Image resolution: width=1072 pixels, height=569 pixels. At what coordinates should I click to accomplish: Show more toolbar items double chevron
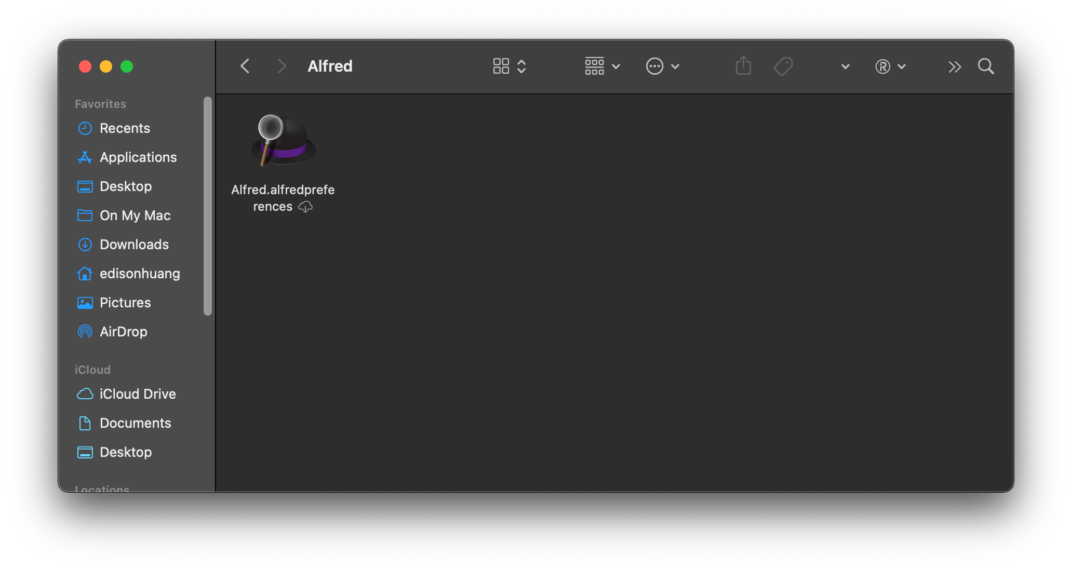[x=954, y=66]
